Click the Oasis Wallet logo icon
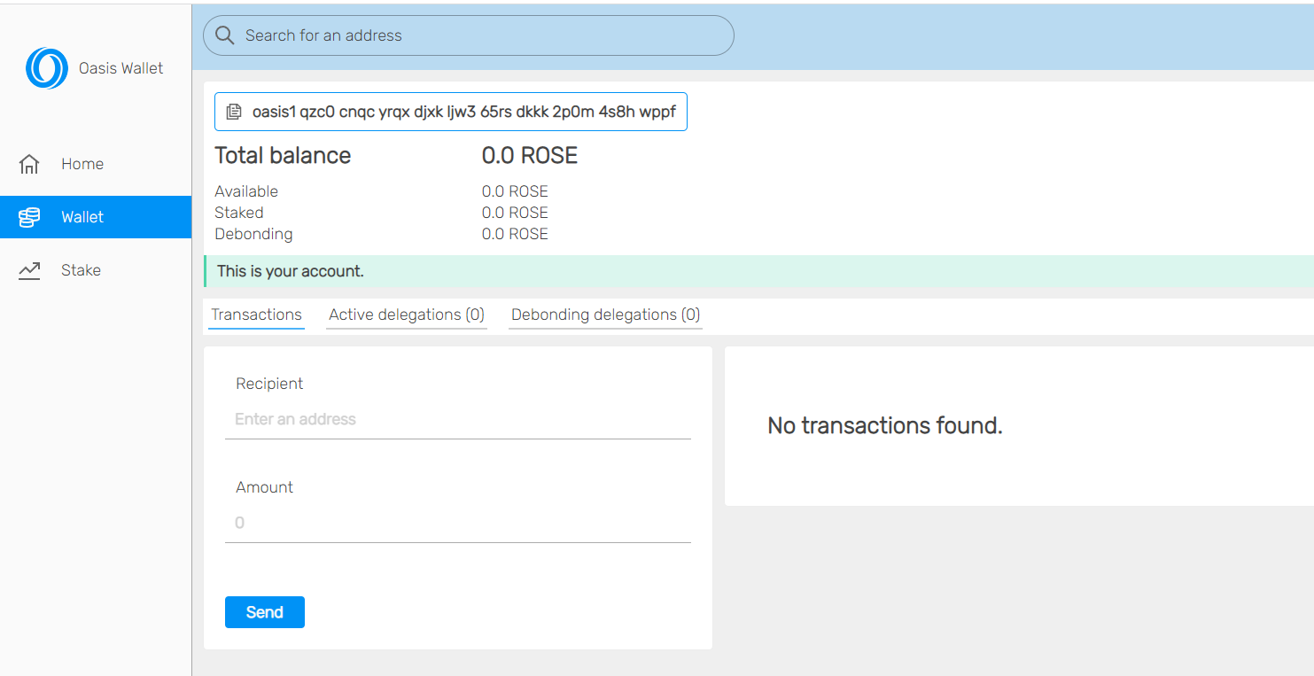 [x=47, y=68]
